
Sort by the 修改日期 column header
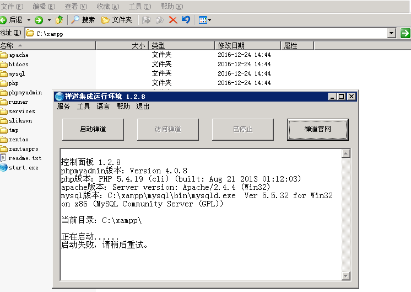(248, 45)
